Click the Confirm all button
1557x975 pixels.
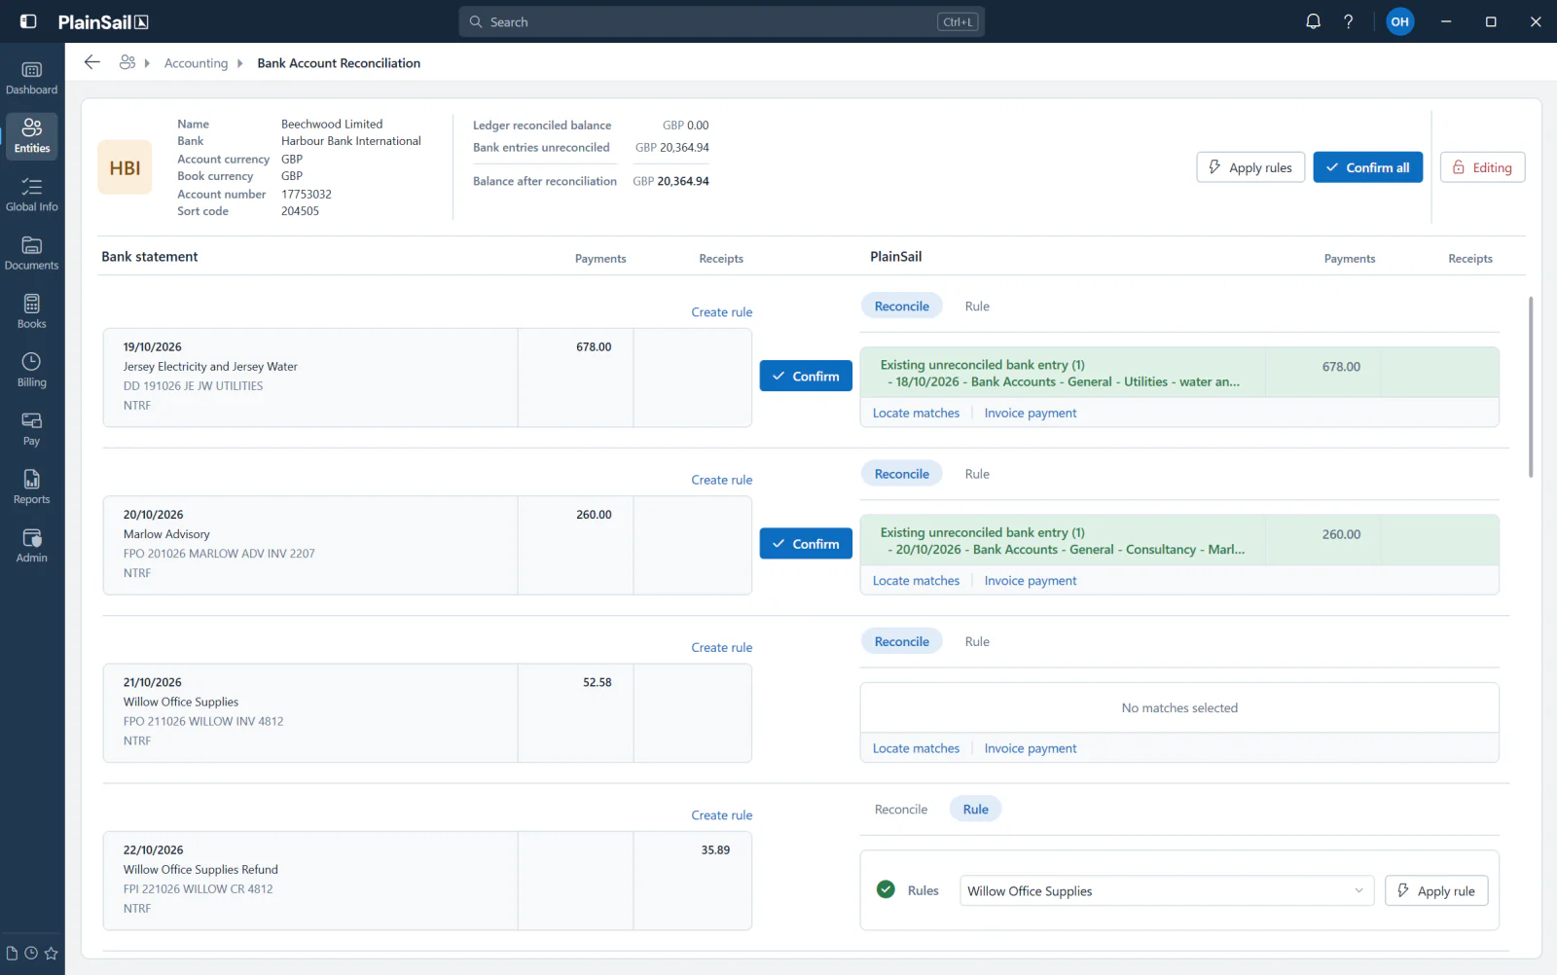tap(1367, 167)
